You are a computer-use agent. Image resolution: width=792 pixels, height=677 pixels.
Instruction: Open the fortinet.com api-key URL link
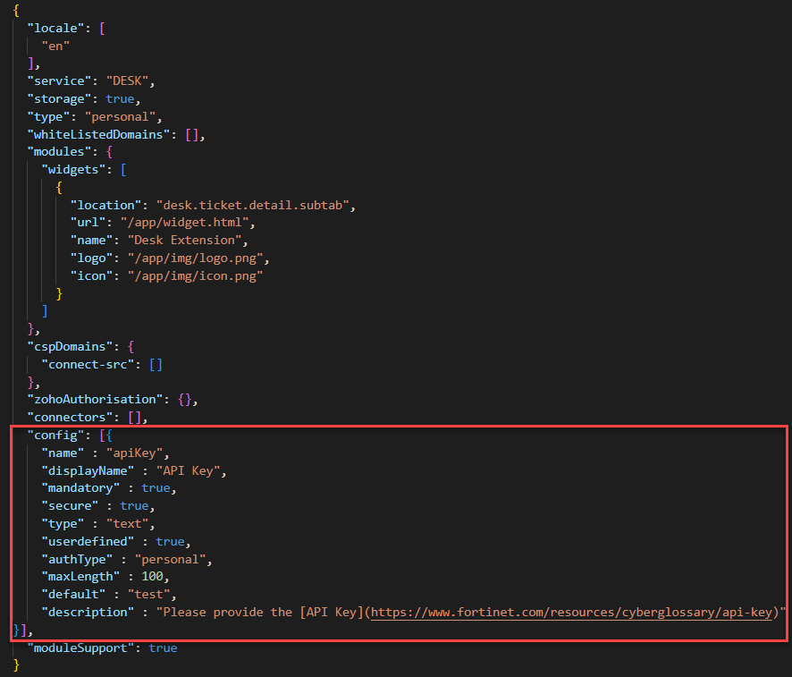(571, 613)
